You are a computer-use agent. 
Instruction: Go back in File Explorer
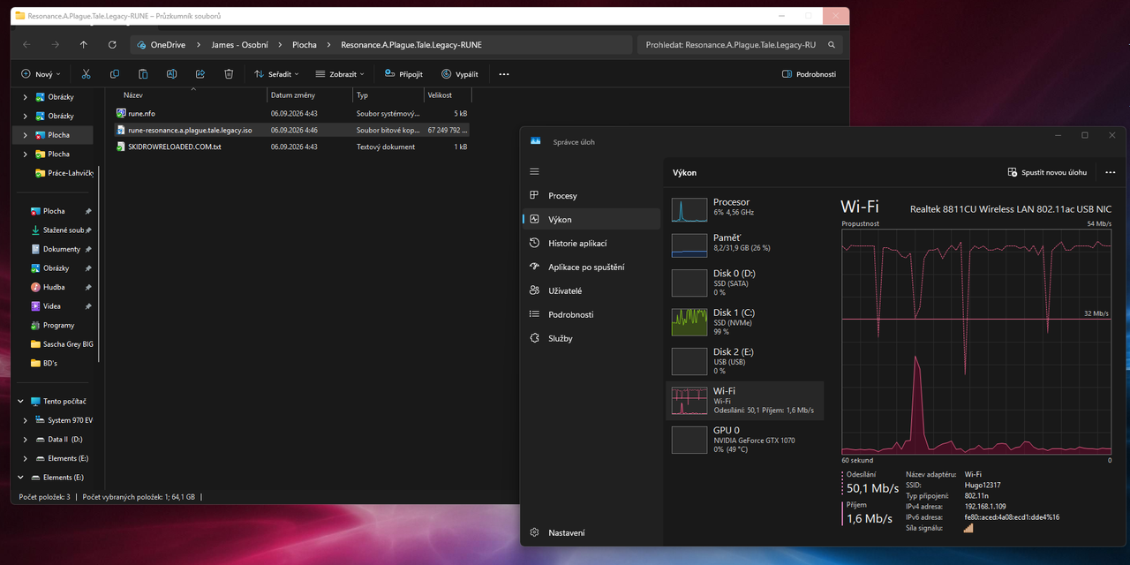point(26,44)
